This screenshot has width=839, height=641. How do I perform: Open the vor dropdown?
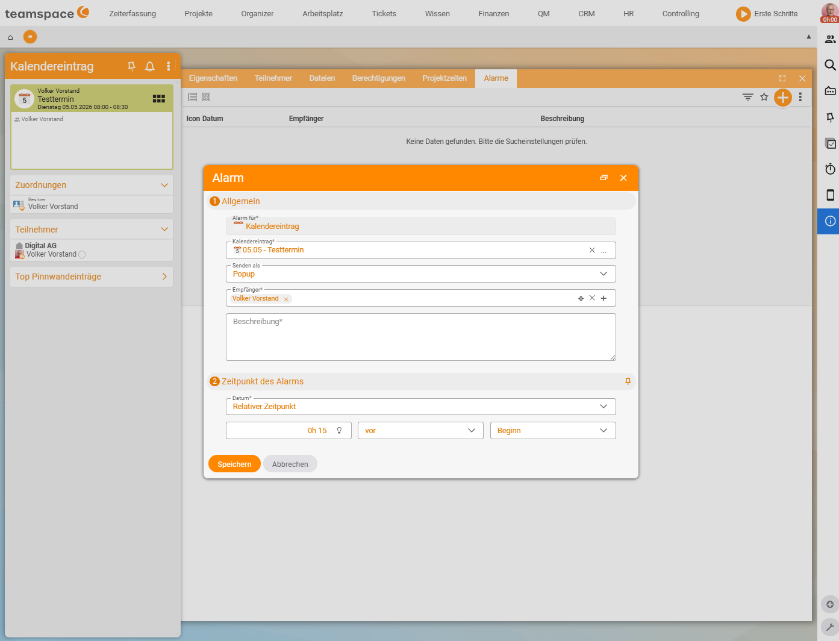point(420,431)
